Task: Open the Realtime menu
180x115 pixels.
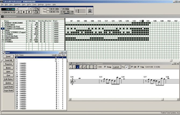Action: click(x=17, y=5)
